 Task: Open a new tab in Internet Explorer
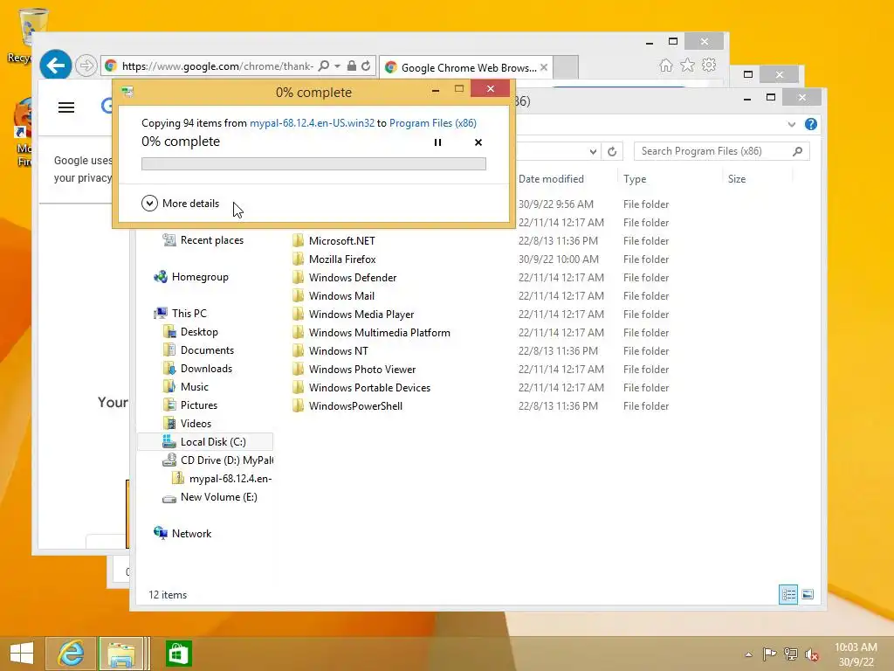click(x=566, y=66)
